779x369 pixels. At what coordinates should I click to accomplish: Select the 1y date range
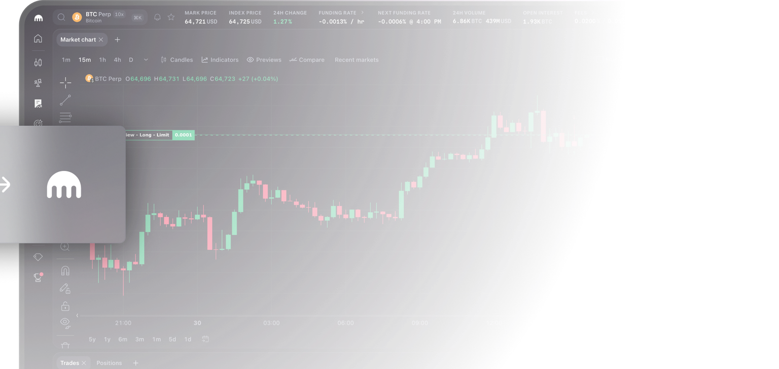pos(107,339)
